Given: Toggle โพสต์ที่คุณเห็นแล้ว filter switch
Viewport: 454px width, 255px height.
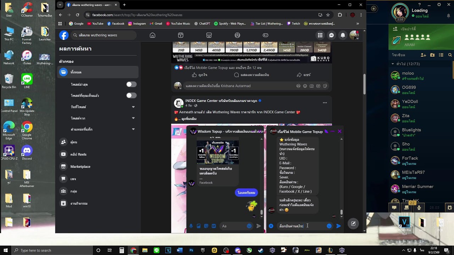Looking at the screenshot, I should pos(131,95).
